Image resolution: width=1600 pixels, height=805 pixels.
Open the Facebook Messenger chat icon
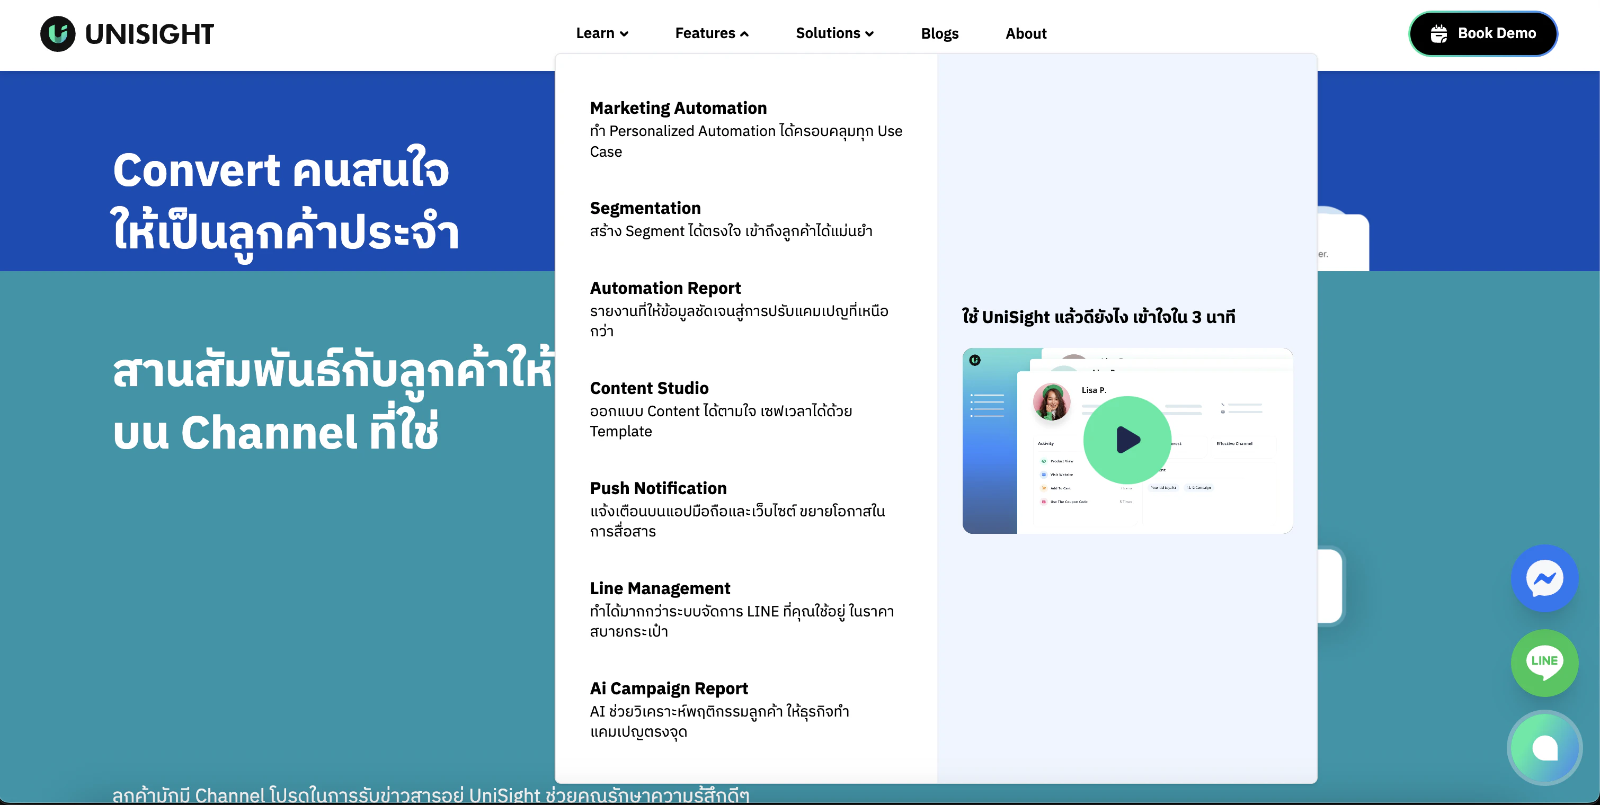[x=1545, y=578]
